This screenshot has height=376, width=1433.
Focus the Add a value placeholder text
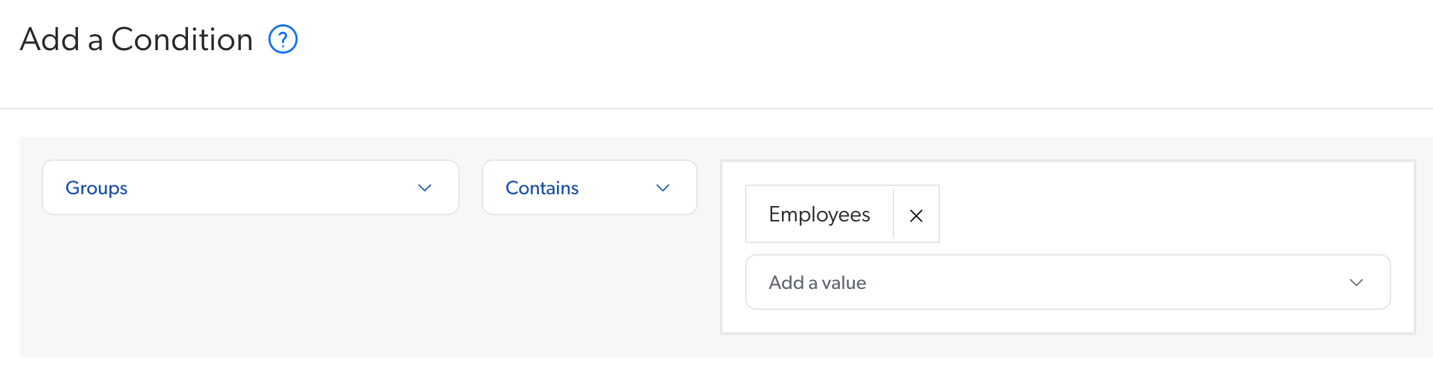coord(817,283)
